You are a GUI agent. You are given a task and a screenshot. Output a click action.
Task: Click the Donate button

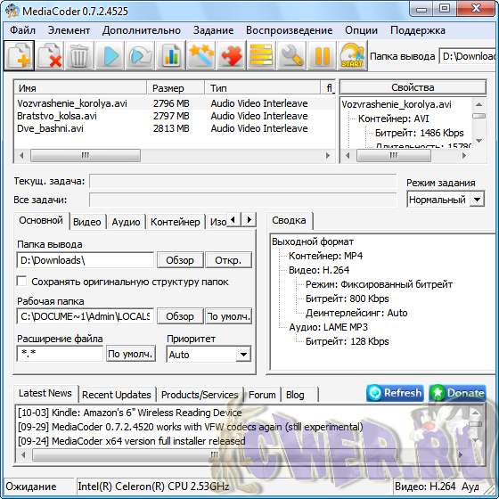tap(457, 393)
